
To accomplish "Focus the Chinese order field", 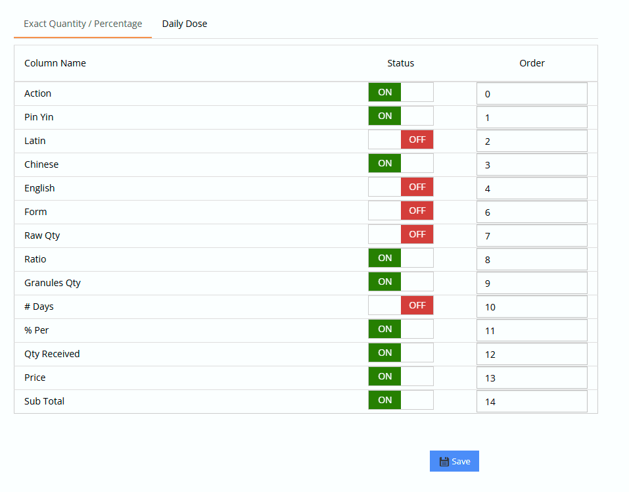I will (532, 164).
